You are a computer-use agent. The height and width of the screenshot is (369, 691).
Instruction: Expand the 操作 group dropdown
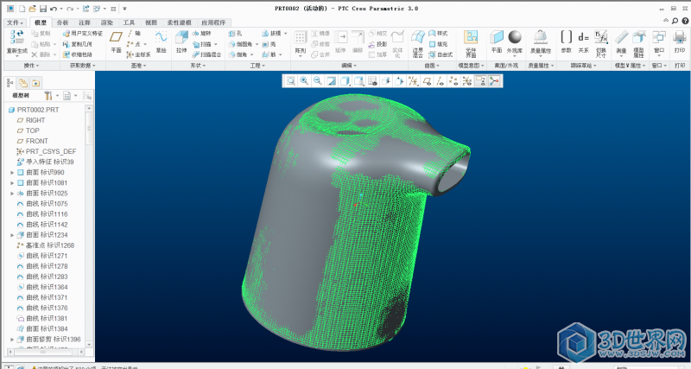click(x=31, y=66)
